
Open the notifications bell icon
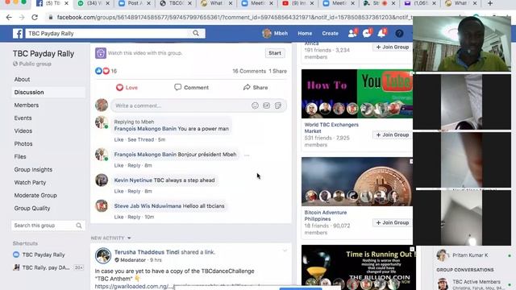(381, 33)
